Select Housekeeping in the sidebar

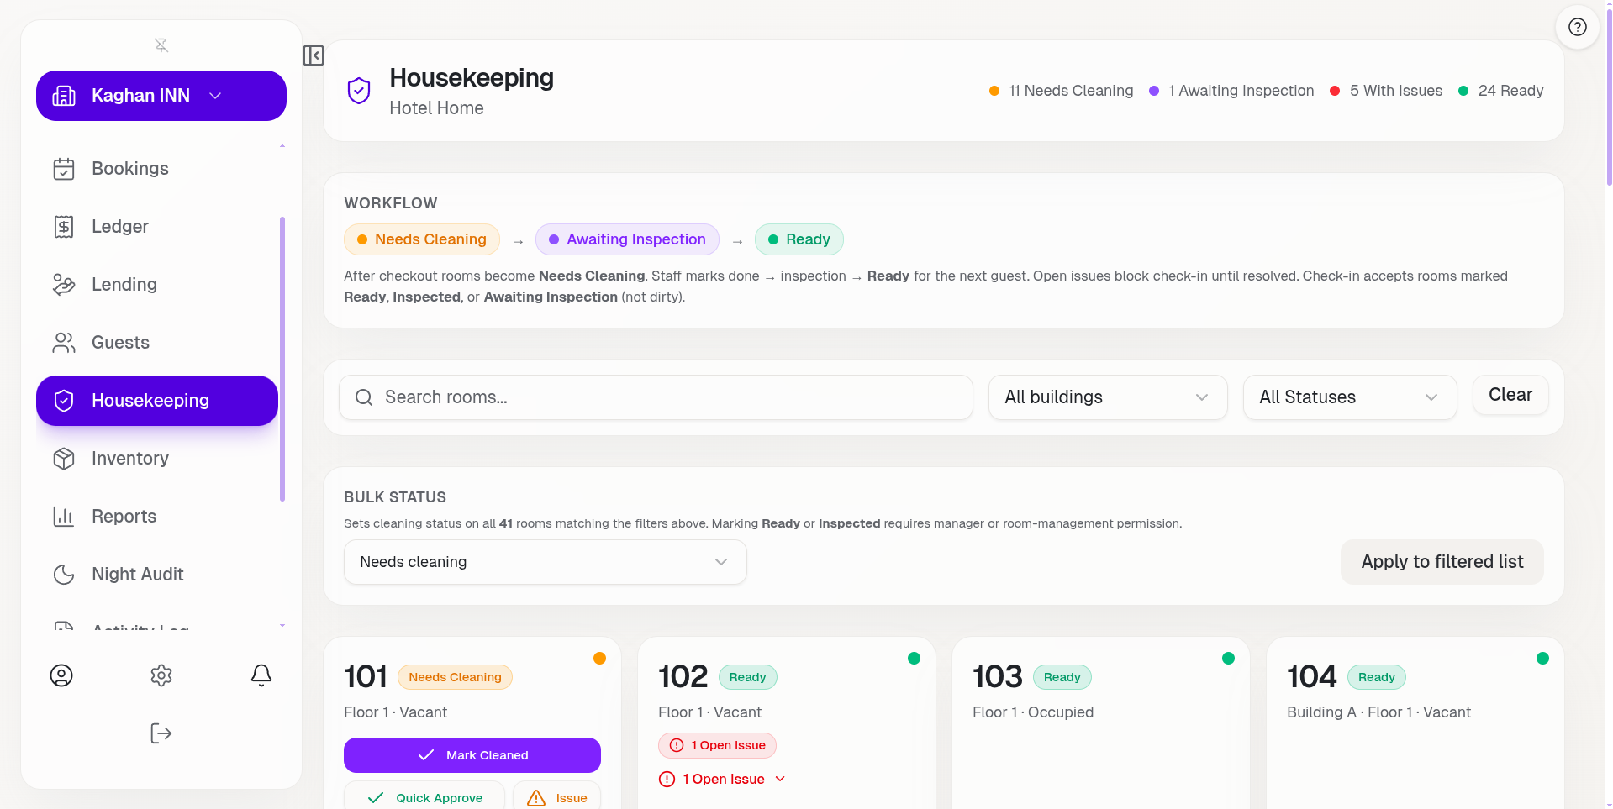(x=157, y=401)
